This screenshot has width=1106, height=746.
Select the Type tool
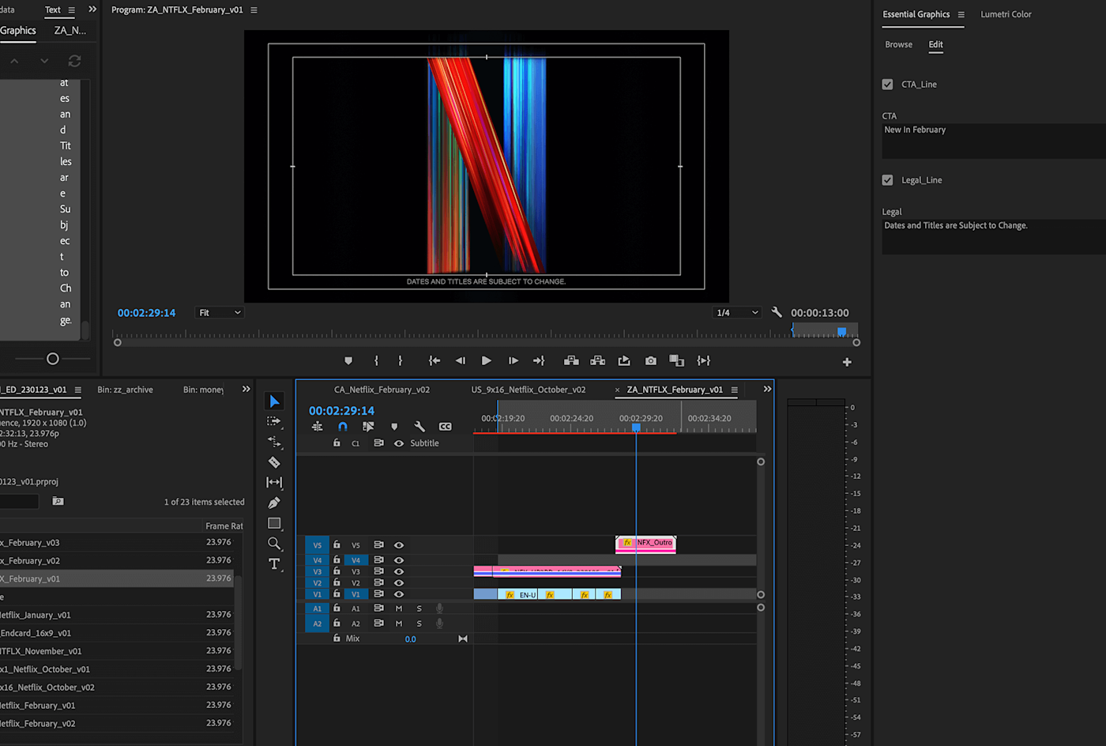click(x=274, y=563)
